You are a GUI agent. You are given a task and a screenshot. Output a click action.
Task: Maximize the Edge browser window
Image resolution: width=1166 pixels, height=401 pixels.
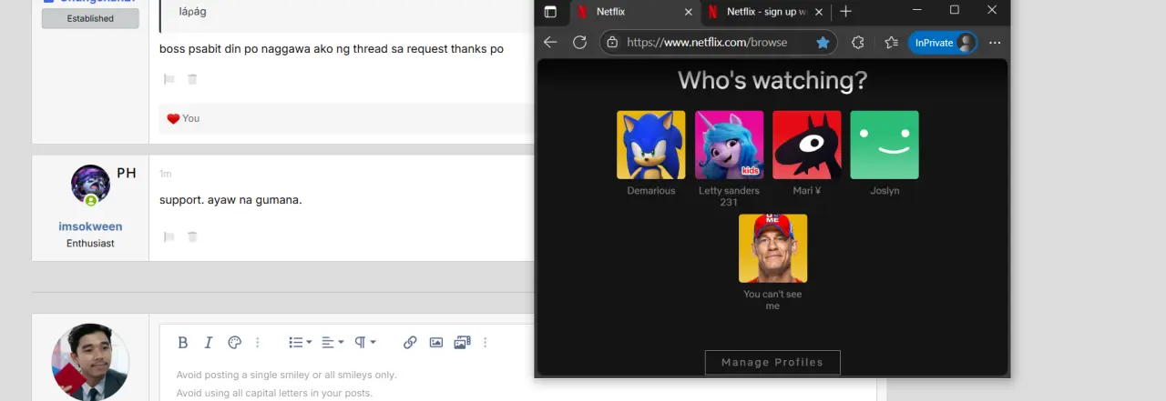pyautogui.click(x=955, y=10)
